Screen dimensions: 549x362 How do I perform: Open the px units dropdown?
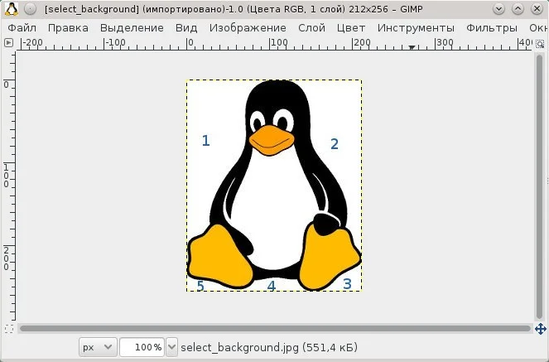(x=98, y=347)
